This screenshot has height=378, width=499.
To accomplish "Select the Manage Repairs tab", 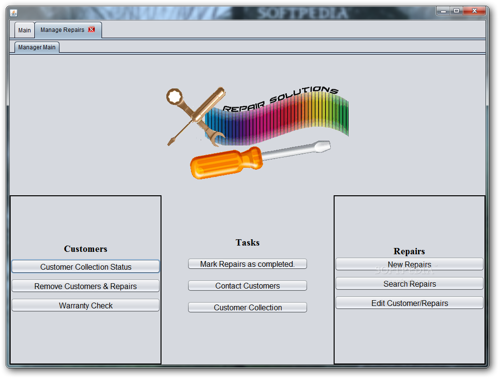I will coord(62,30).
